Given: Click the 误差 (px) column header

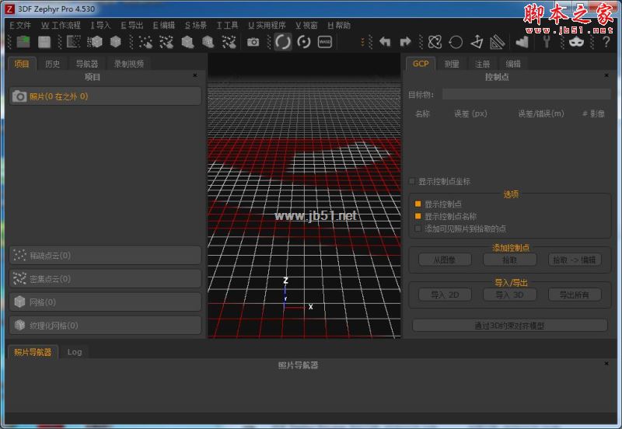Looking at the screenshot, I should point(470,113).
